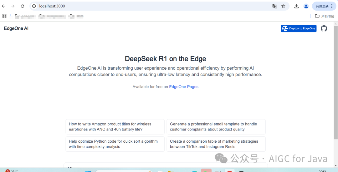
Task: Click the address bar showing localhost:3000
Action: click(x=160, y=6)
